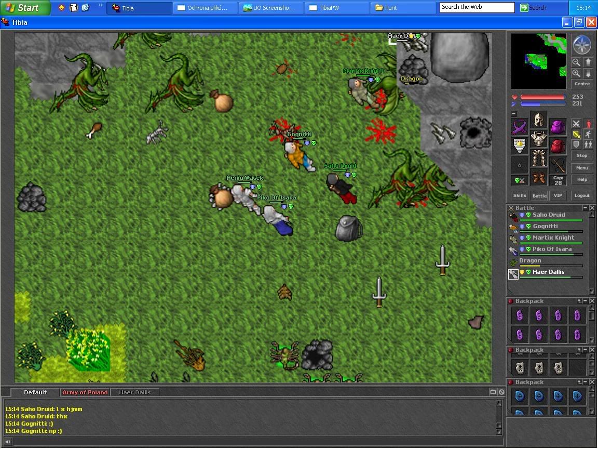Zoom in the minimap
This screenshot has width=598, height=449.
tap(576, 73)
